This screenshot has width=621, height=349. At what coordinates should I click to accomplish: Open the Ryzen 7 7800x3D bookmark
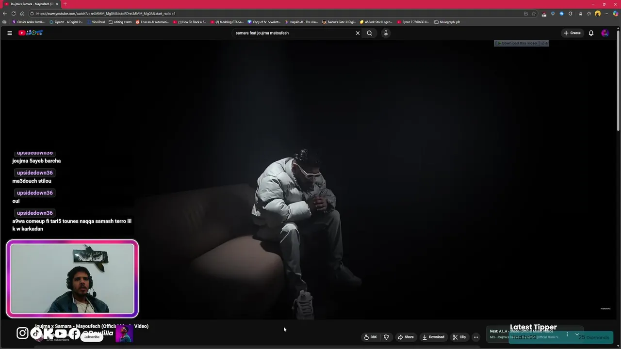pos(413,22)
